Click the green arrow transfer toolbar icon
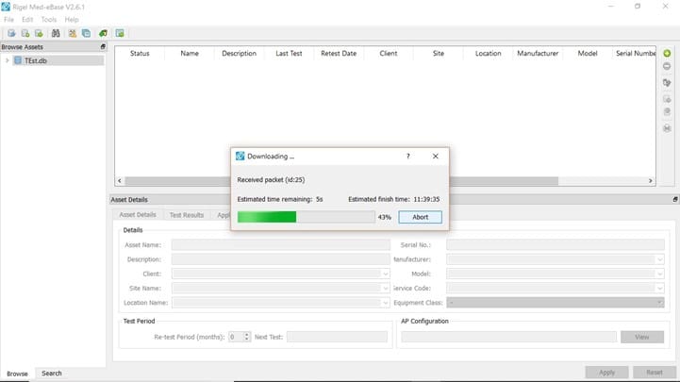680x382 pixels. [x=103, y=33]
